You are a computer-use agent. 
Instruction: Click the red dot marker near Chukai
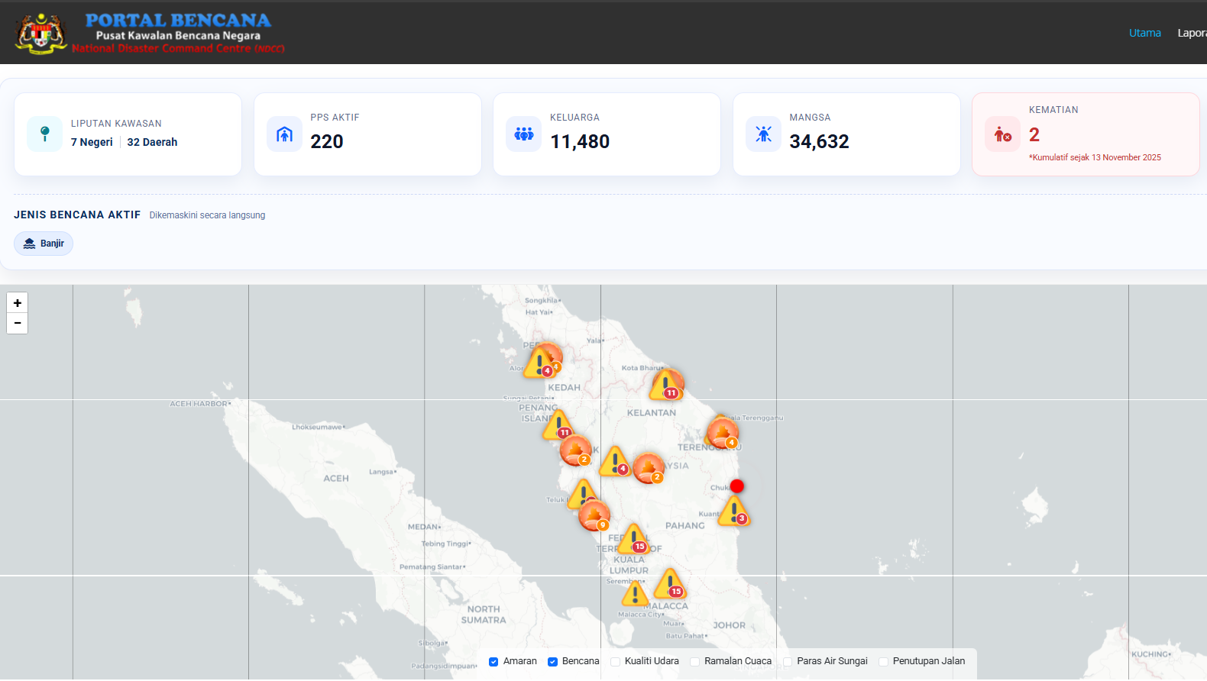(x=737, y=486)
